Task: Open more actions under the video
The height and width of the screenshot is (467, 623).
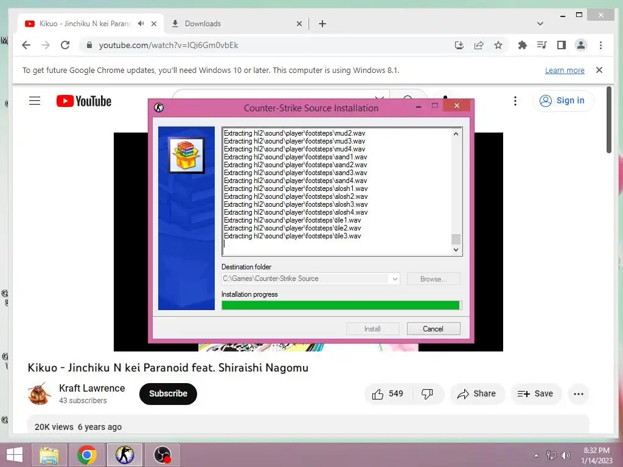Action: point(579,394)
